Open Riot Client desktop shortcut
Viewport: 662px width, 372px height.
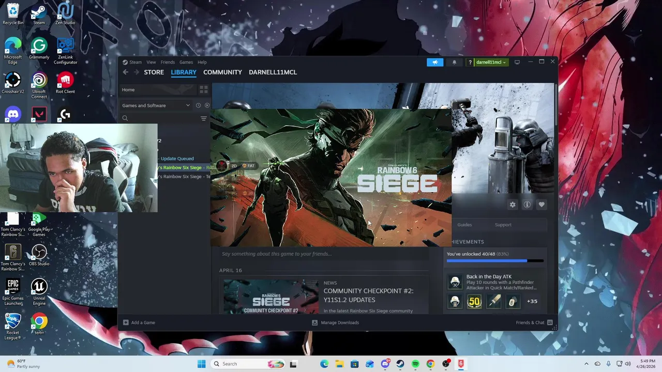tap(65, 84)
